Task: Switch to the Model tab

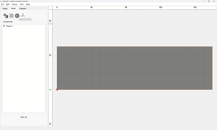Action: [x=13, y=8]
